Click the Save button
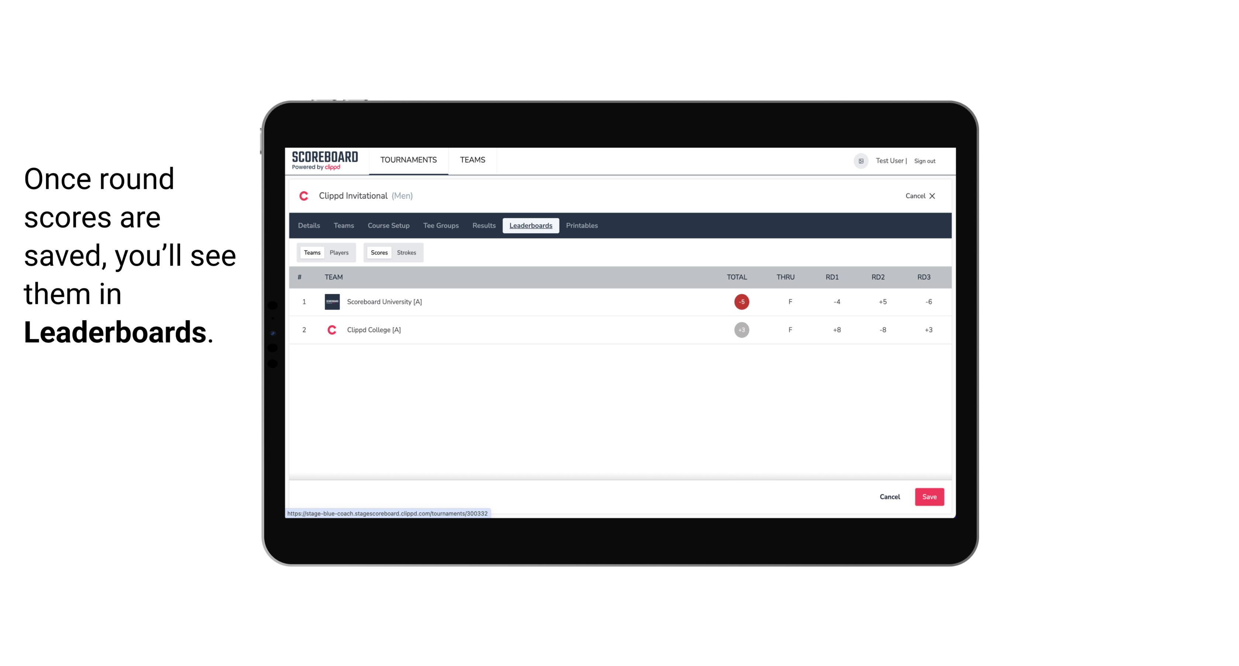This screenshot has height=666, width=1239. tap(929, 496)
